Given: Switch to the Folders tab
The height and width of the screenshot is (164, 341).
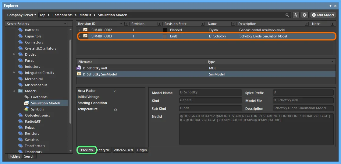Looking at the screenshot, I should click(x=15, y=156).
